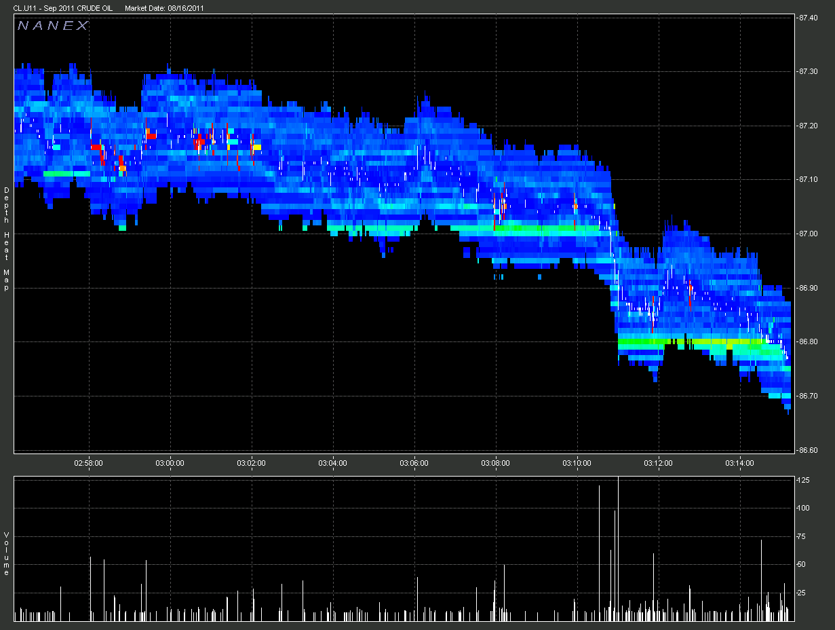
Task: Click the 75 volume axis label
Action: 802,536
